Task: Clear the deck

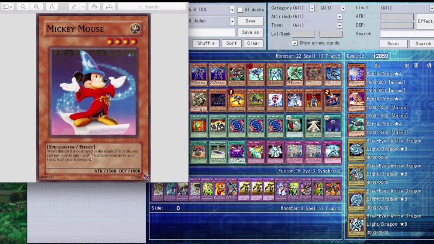Action: coord(253,43)
